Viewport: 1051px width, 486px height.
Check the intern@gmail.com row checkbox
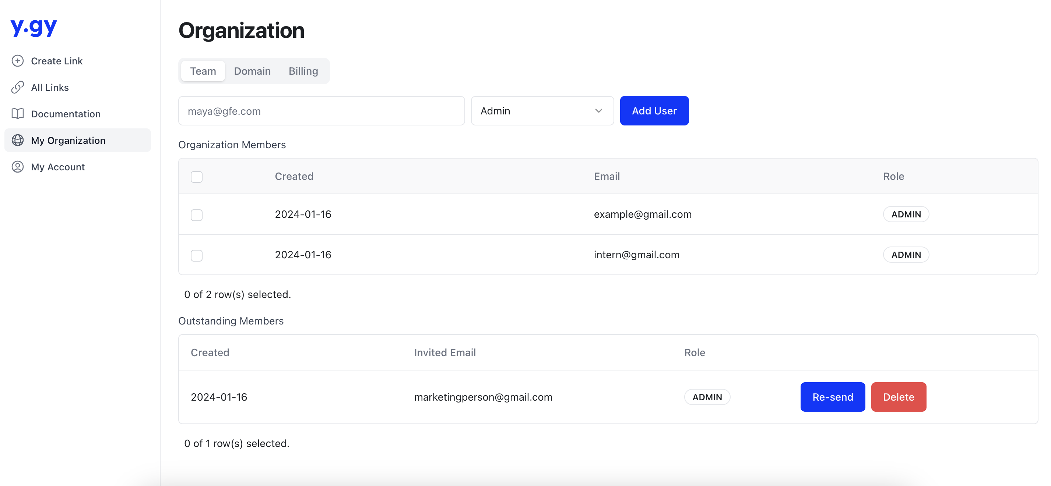(x=197, y=255)
